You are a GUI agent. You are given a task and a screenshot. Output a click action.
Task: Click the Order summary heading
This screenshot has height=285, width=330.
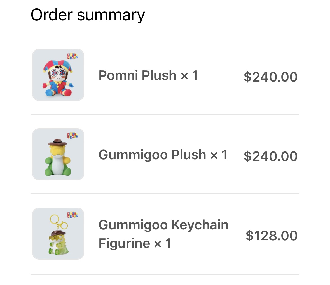pos(88,15)
